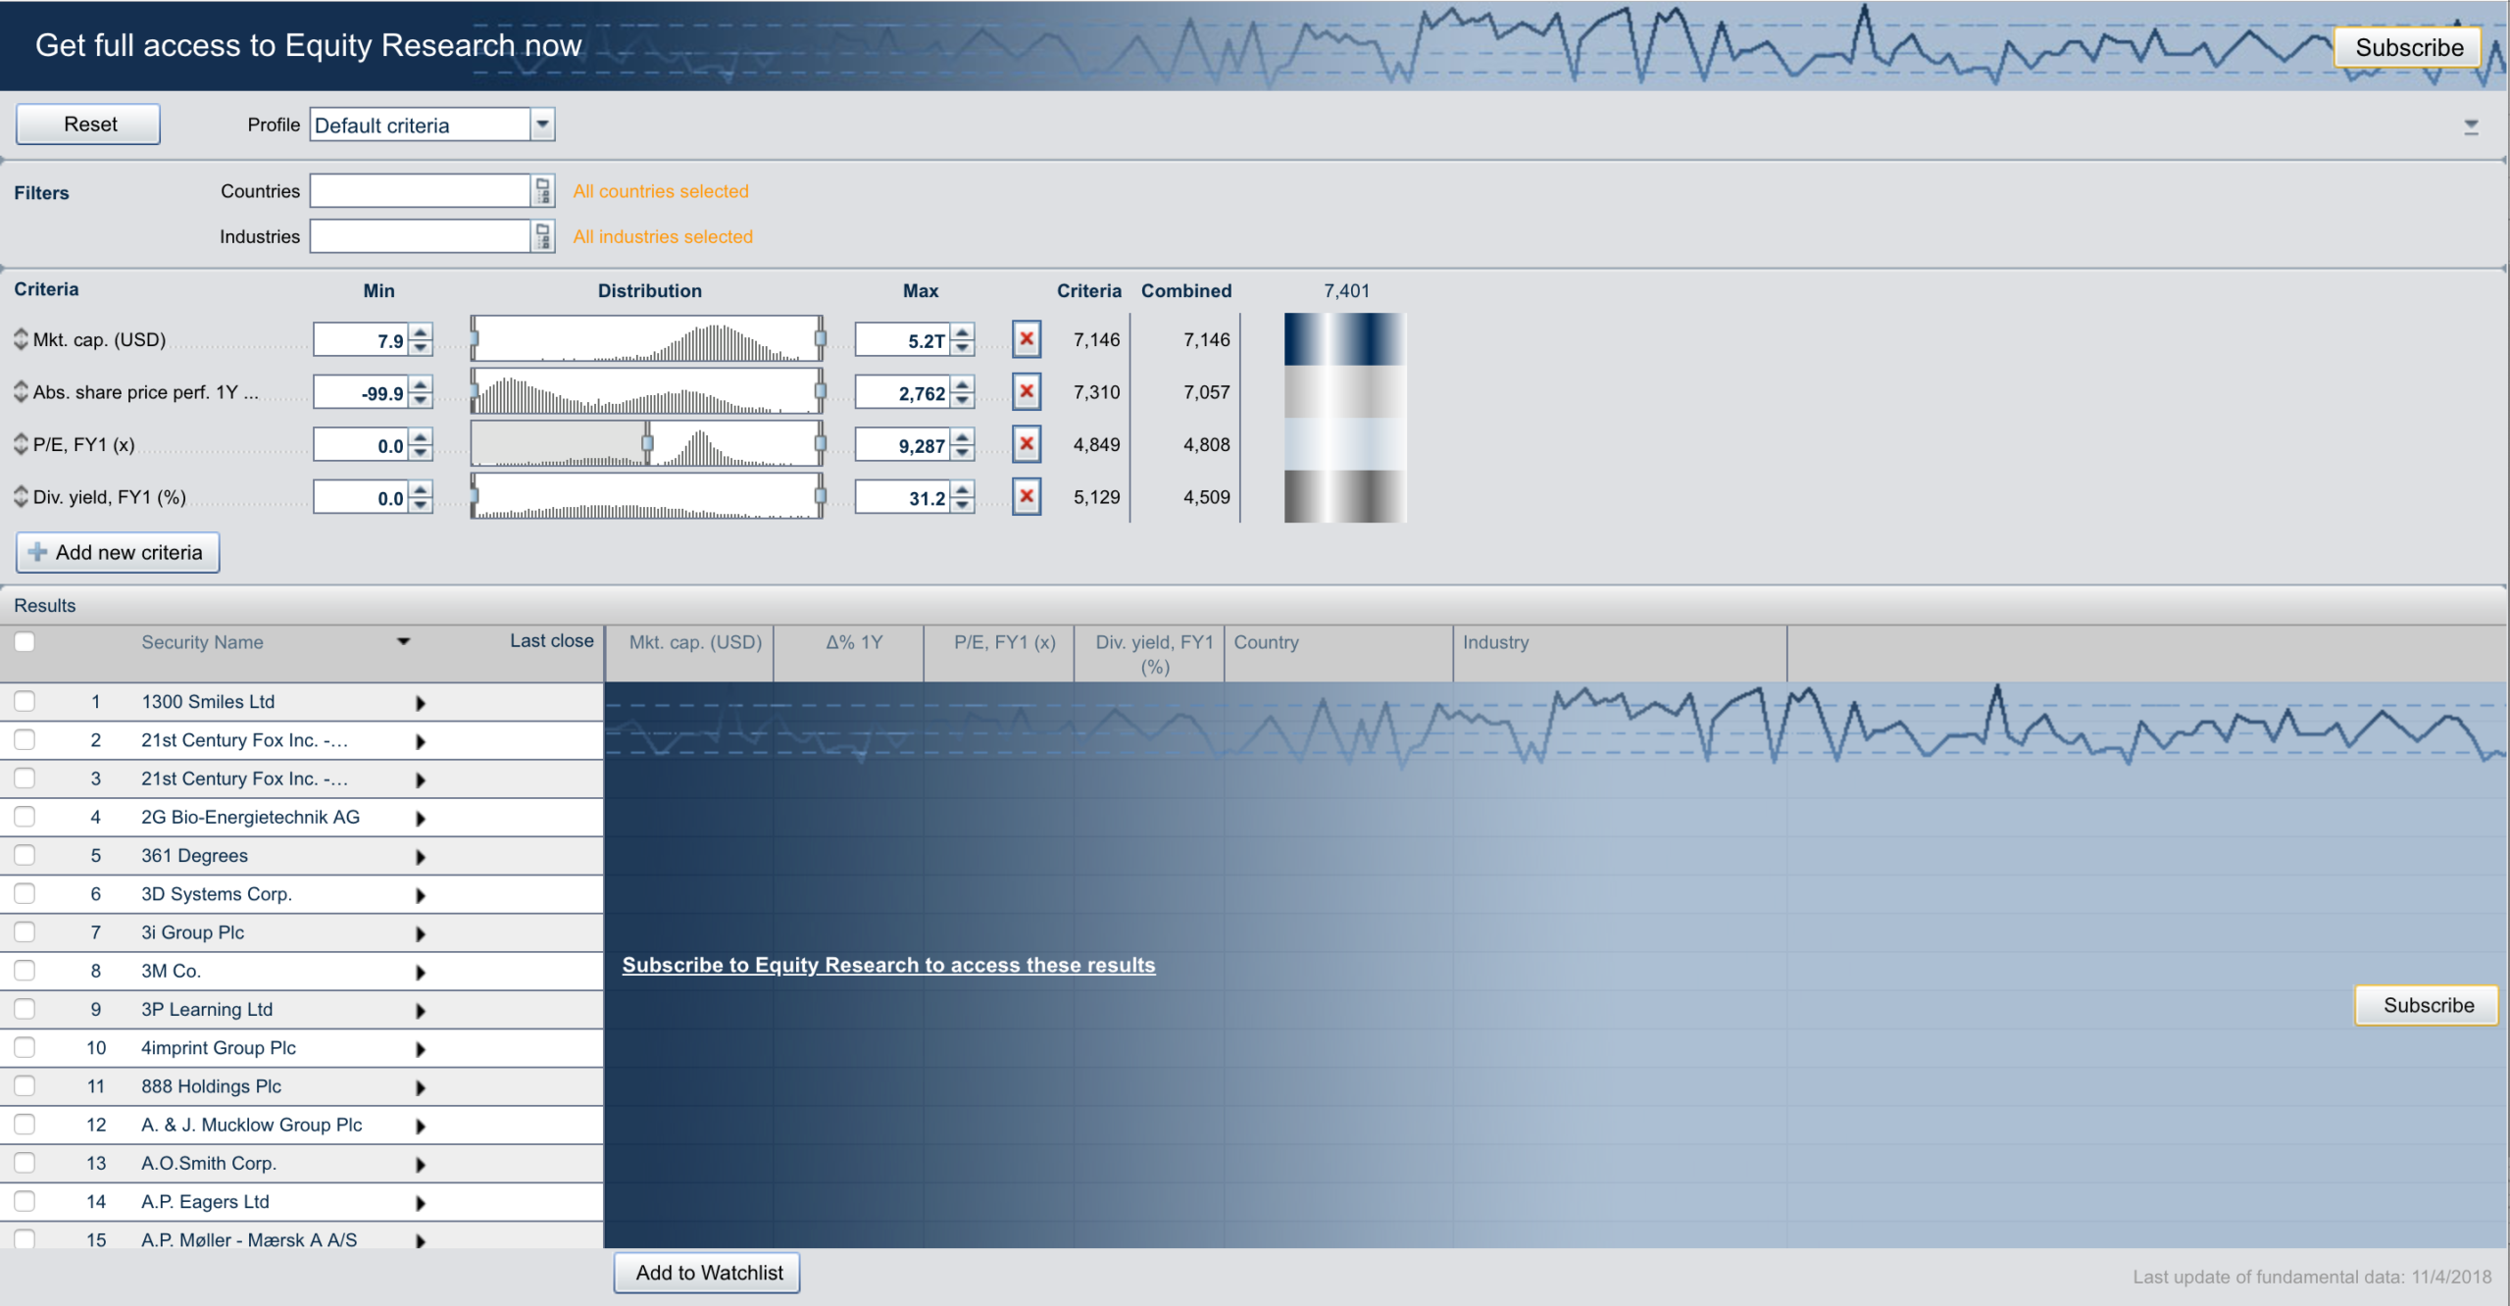Collapse the criteria panel with top-right arrow
Viewport: 2510px width, 1306px height.
click(2471, 126)
